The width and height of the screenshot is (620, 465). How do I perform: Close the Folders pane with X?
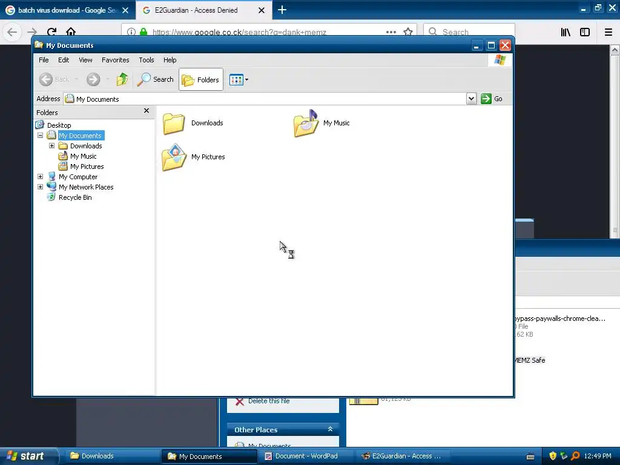tap(147, 111)
